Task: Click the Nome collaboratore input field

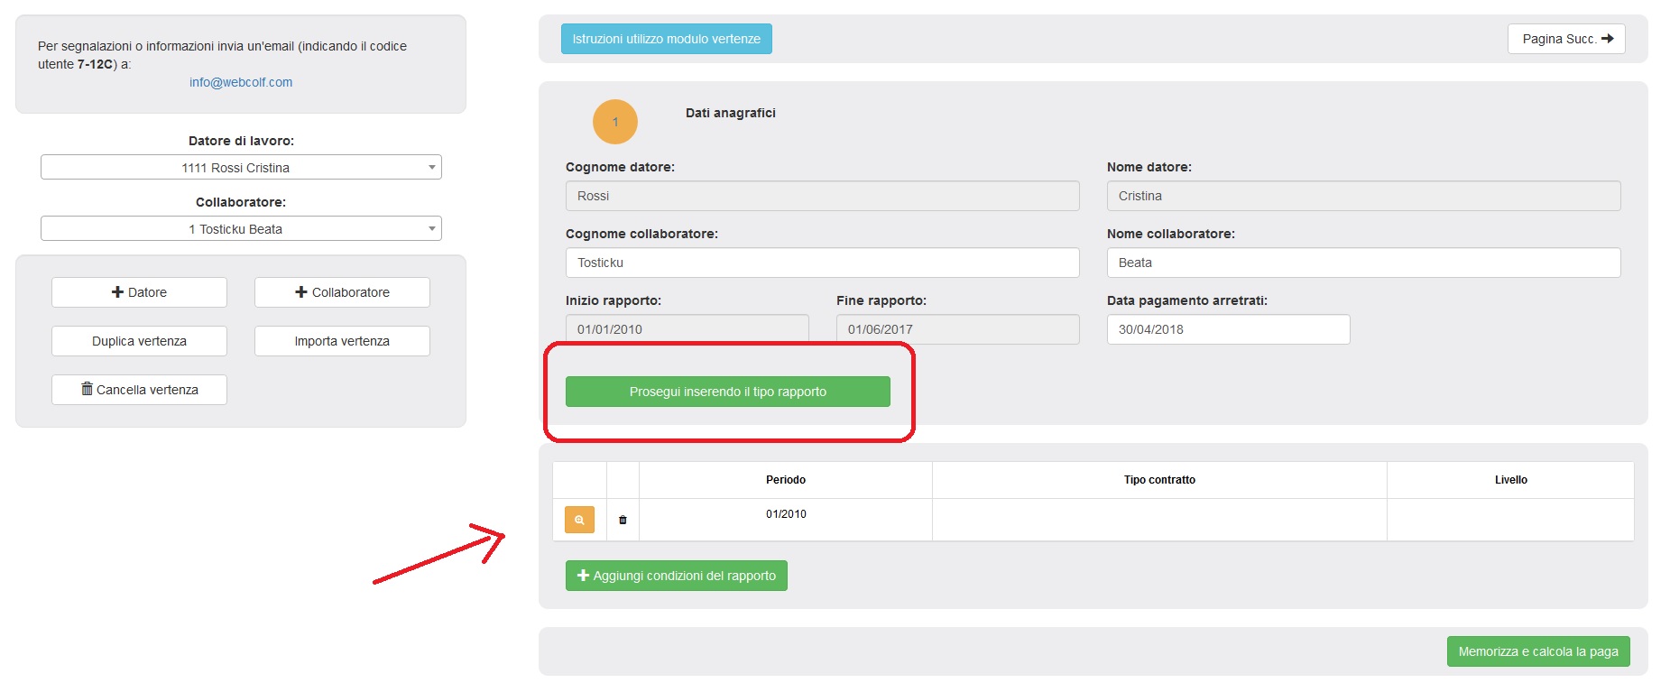Action: [x=1363, y=263]
